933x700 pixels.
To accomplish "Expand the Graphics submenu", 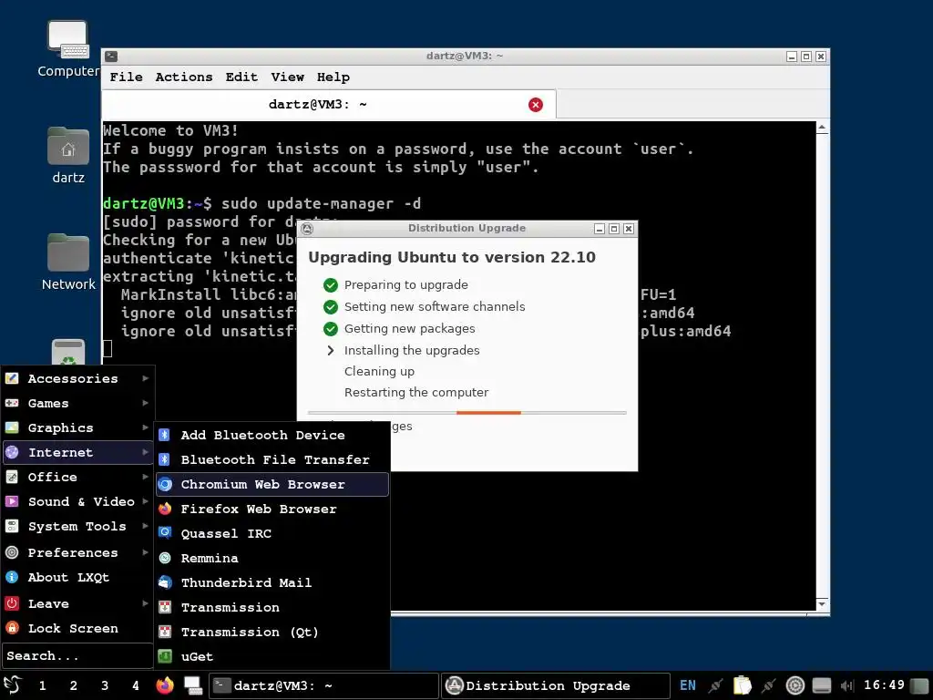I will 78,428.
